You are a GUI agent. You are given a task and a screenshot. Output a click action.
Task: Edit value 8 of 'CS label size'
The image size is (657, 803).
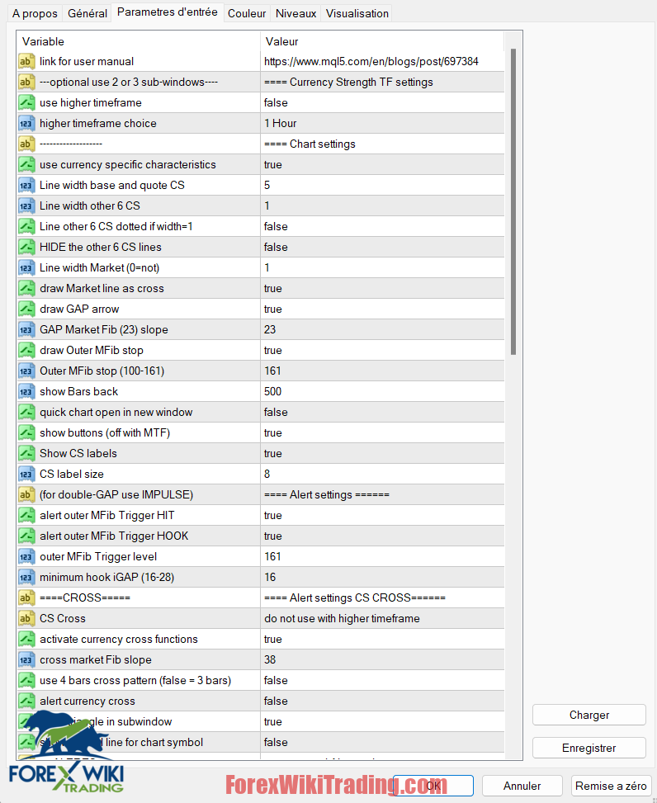(382, 475)
